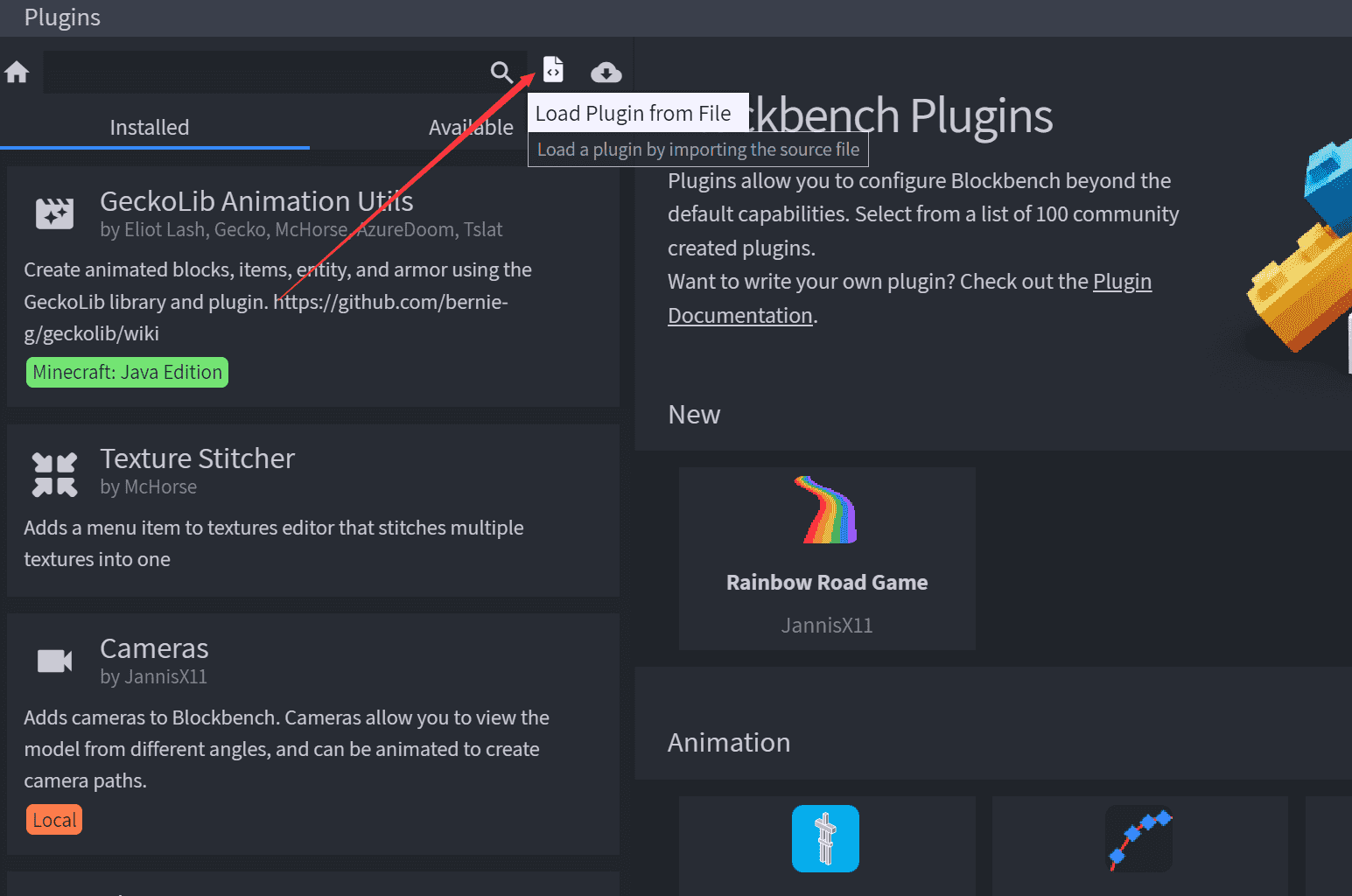Click the Cameras plugin description text

click(286, 749)
